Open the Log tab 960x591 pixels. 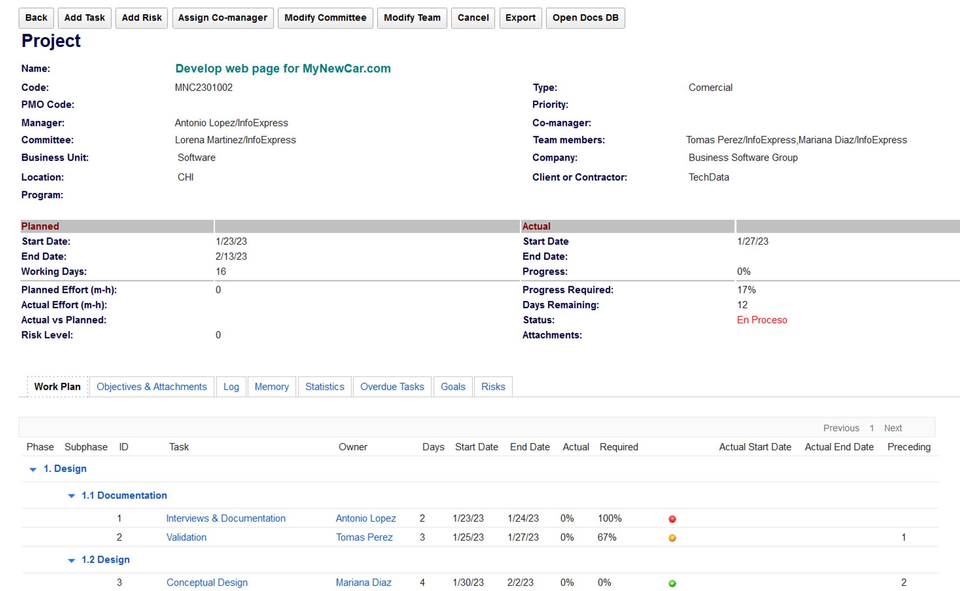(231, 387)
